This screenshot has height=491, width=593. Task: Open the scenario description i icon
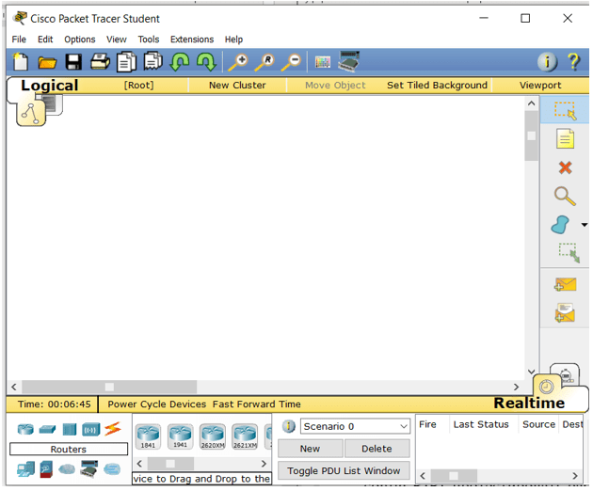click(289, 426)
